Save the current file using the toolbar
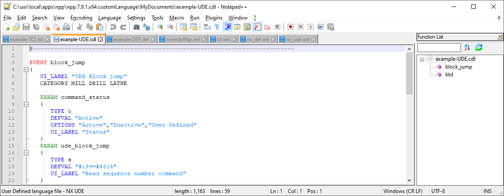Image resolution: width=504 pixels, height=196 pixels. (x=26, y=27)
